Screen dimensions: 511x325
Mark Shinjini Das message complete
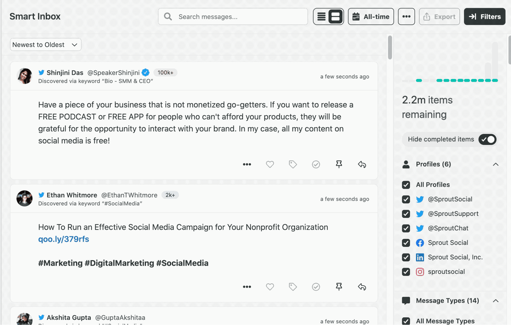point(316,164)
